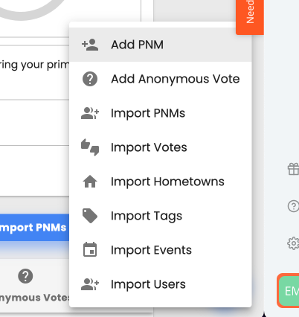Open the help circle icon in right sidebar

pos(293,206)
